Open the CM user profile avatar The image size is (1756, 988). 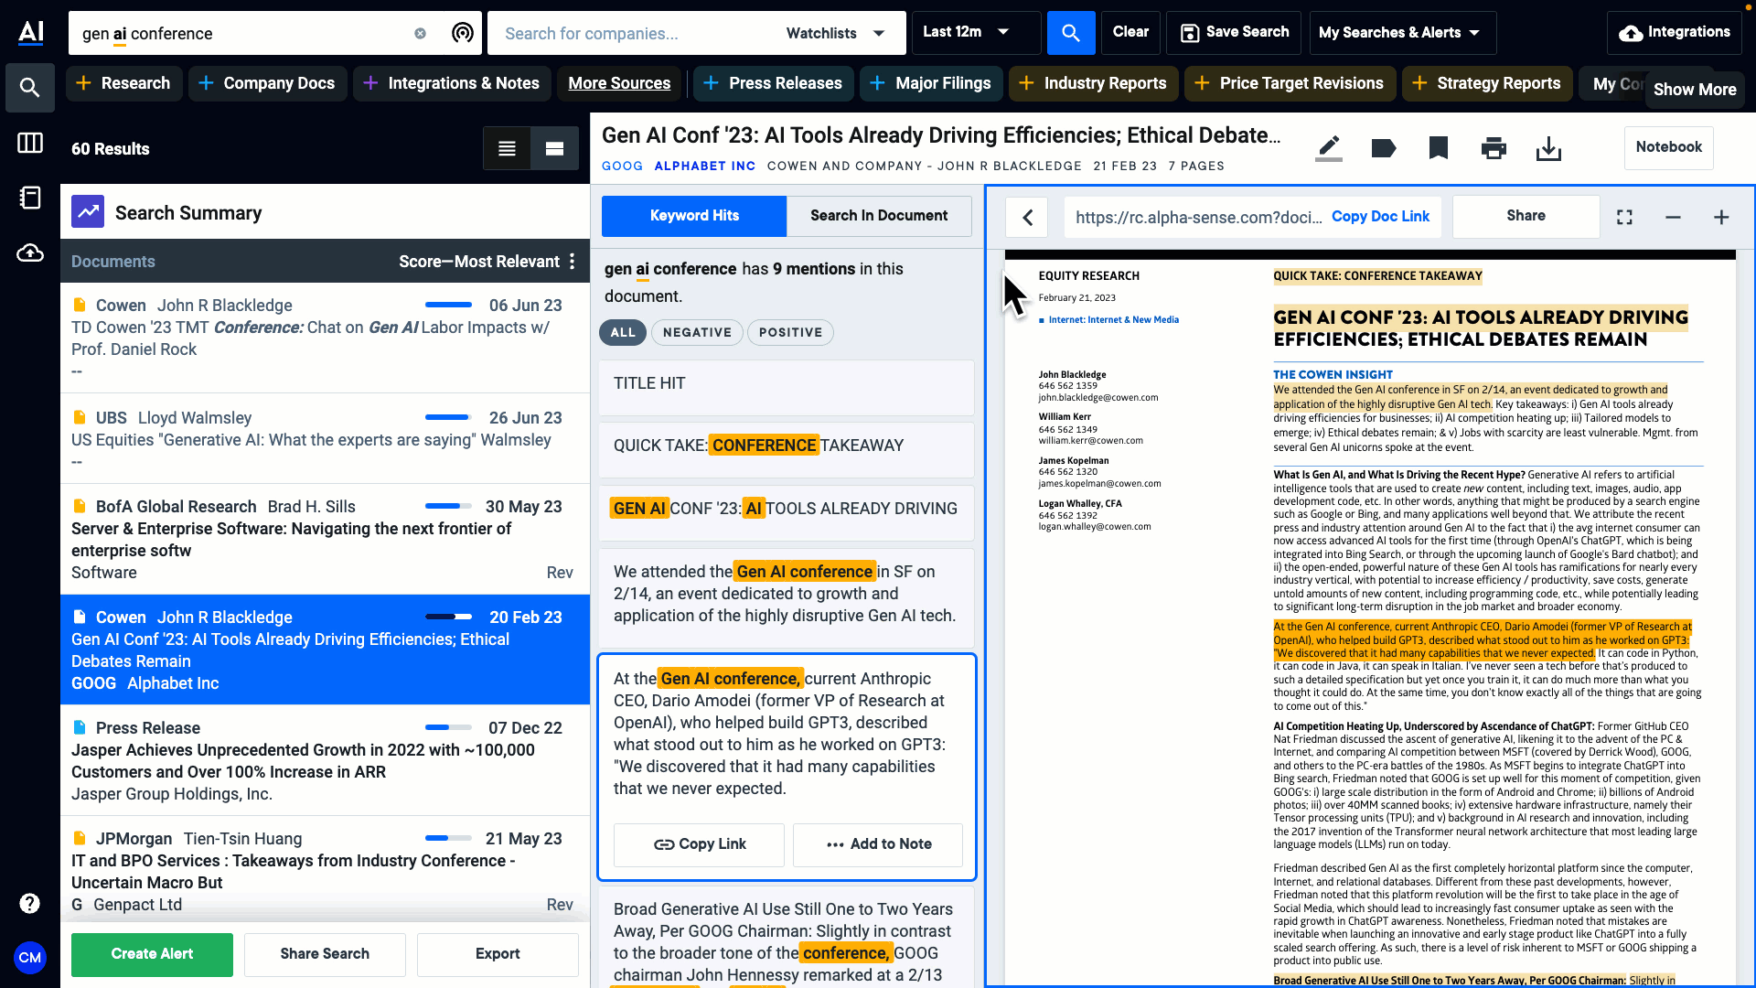click(30, 957)
